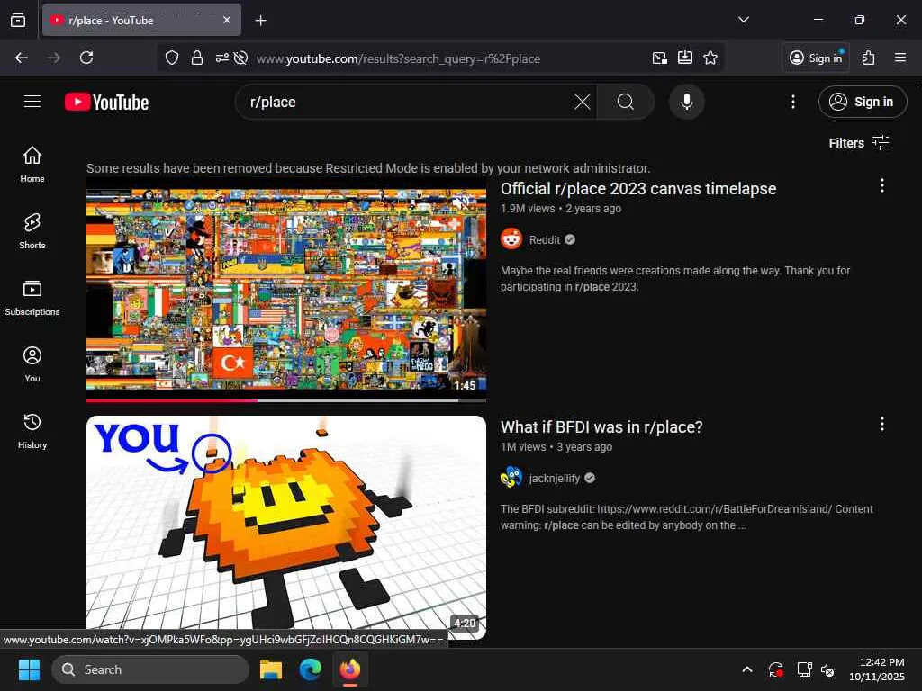This screenshot has width=922, height=691.
Task: Open r/place 2023 timelapse thumbnail
Action: click(286, 289)
